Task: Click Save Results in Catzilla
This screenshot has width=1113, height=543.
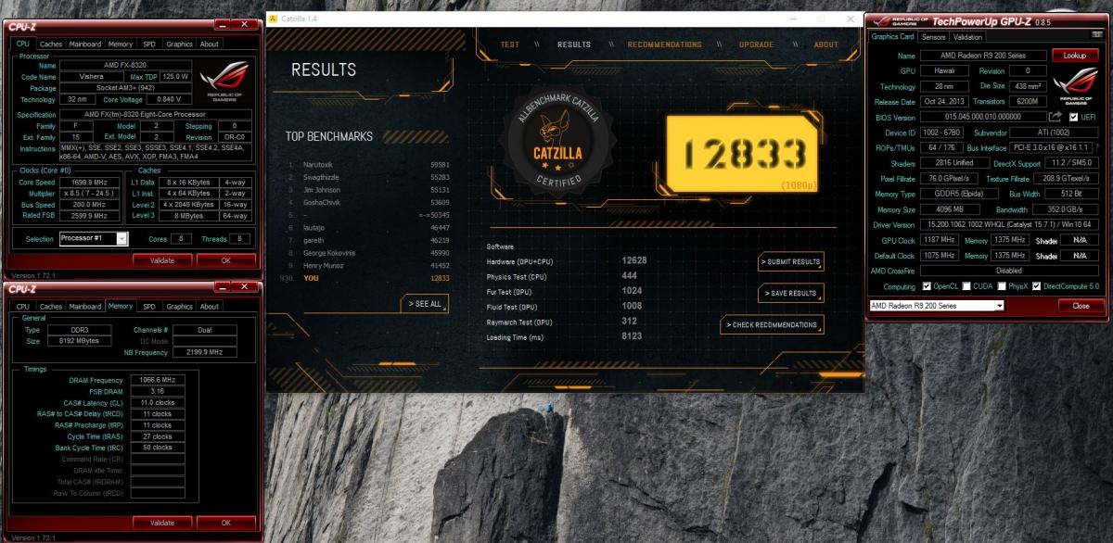Action: [x=790, y=293]
